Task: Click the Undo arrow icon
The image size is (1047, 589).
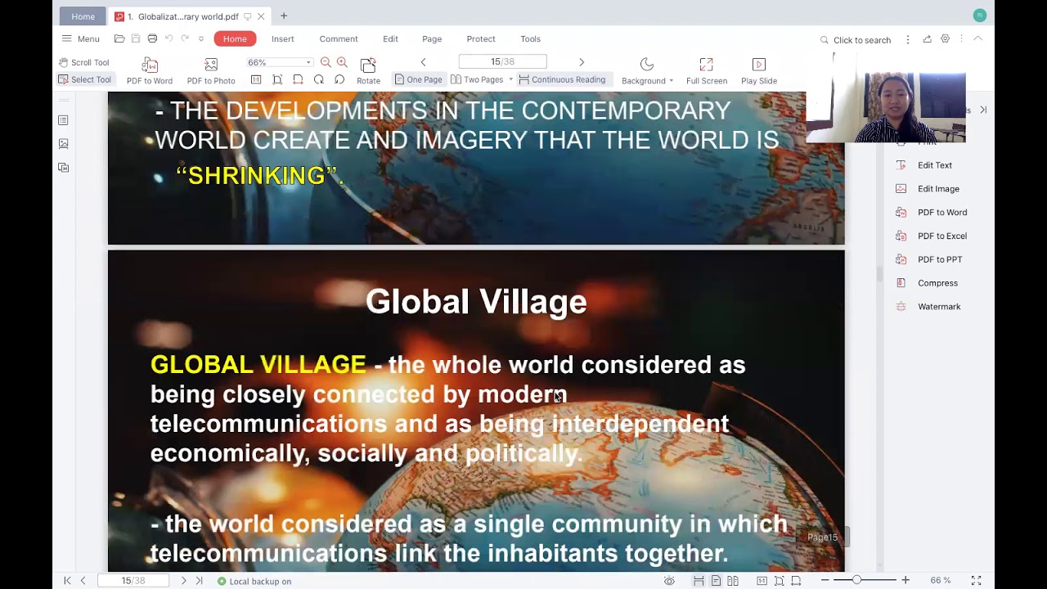Action: [169, 38]
